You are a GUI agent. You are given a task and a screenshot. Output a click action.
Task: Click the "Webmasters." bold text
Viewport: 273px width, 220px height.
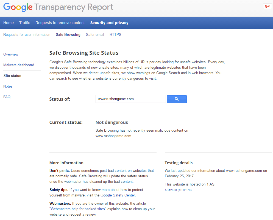pos(60,203)
